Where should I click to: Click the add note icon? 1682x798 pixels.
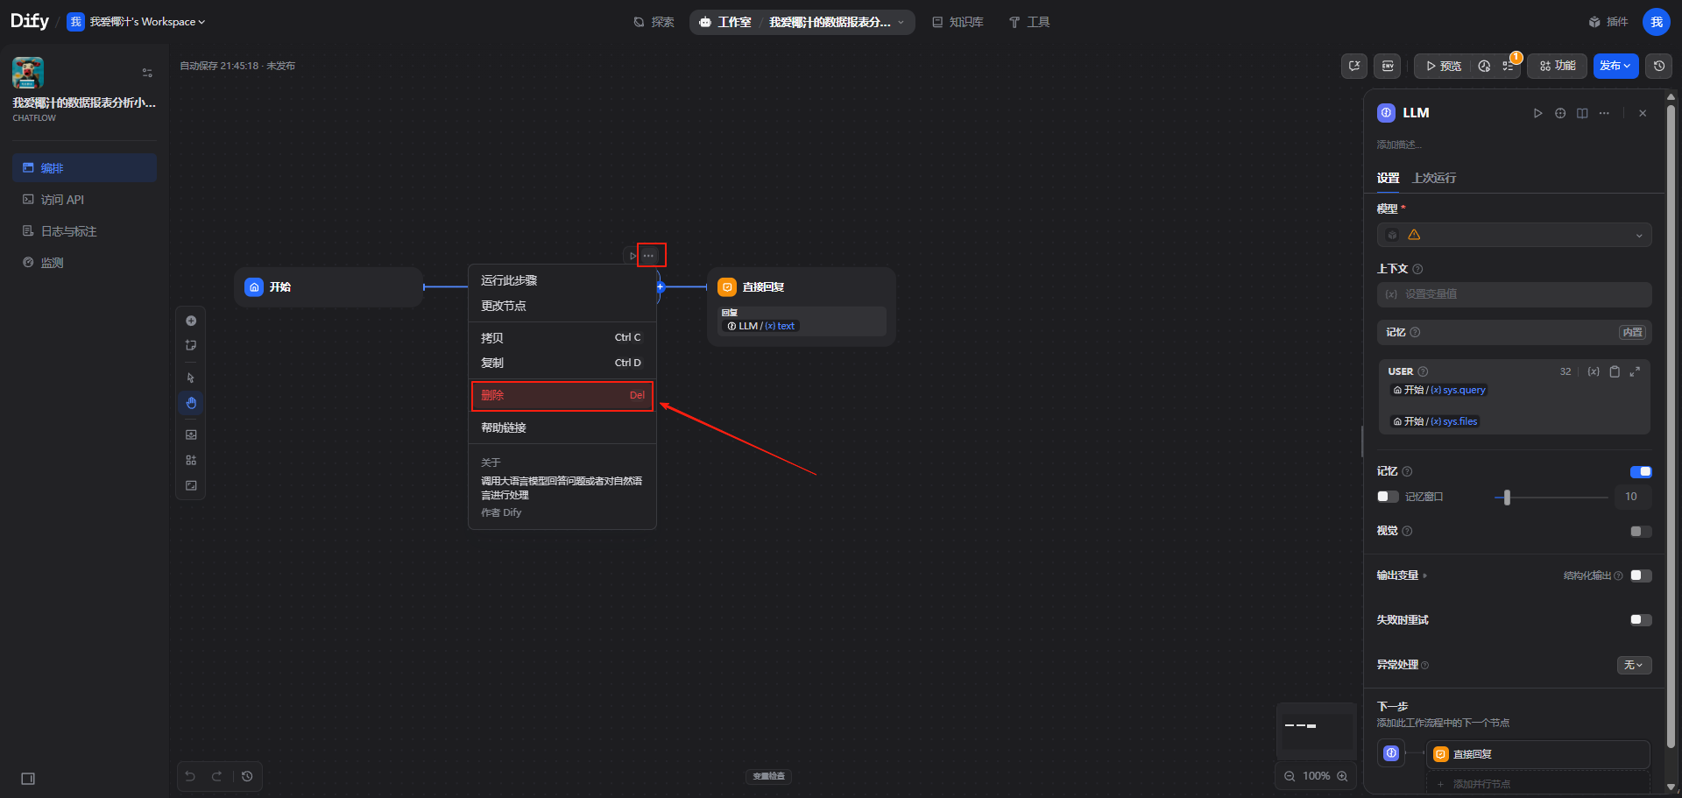coord(191,345)
